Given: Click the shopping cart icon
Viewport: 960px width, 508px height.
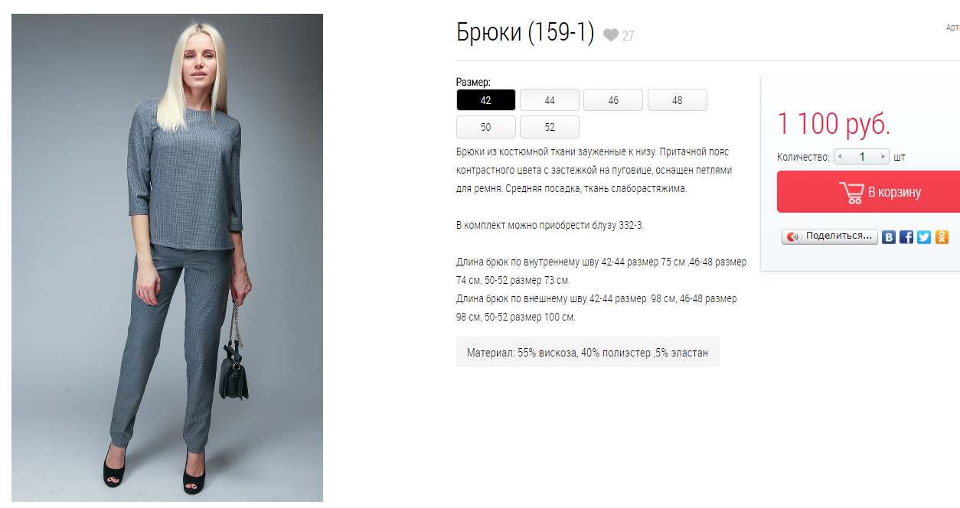Looking at the screenshot, I should 851,192.
